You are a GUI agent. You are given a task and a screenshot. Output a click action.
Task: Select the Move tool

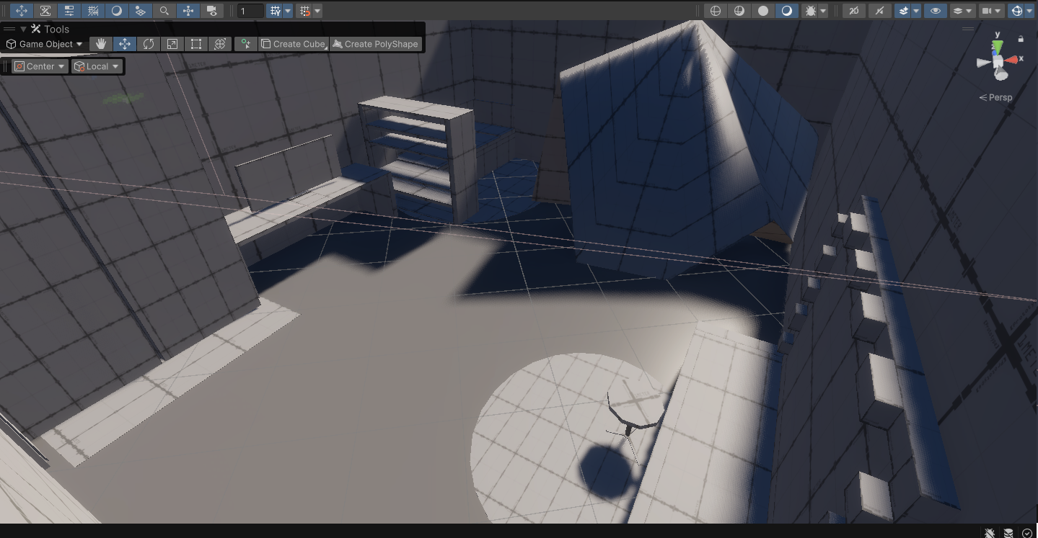click(x=125, y=44)
